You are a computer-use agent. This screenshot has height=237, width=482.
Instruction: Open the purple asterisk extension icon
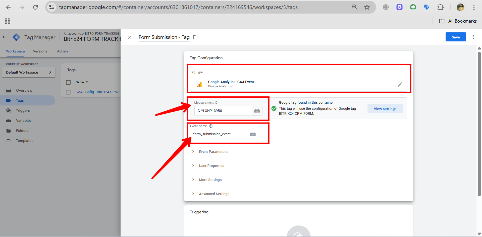399,7
